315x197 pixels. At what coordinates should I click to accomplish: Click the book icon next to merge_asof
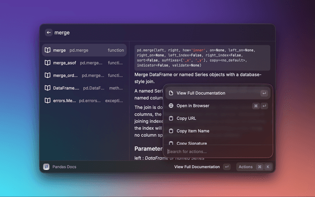[48, 63]
